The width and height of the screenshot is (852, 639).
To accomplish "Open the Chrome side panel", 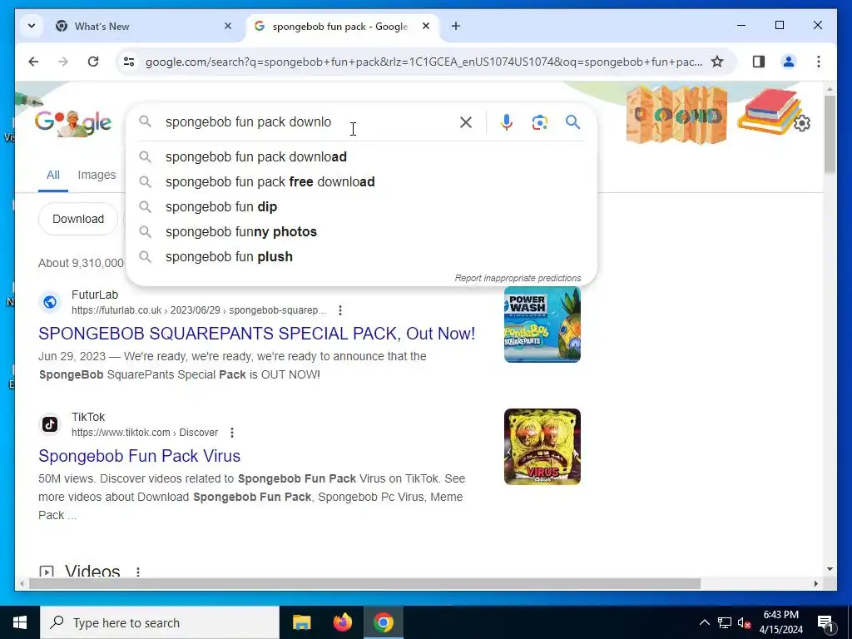I will coord(759,62).
